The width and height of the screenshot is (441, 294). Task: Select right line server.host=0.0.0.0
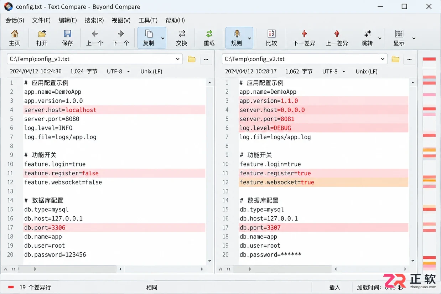[323, 110]
